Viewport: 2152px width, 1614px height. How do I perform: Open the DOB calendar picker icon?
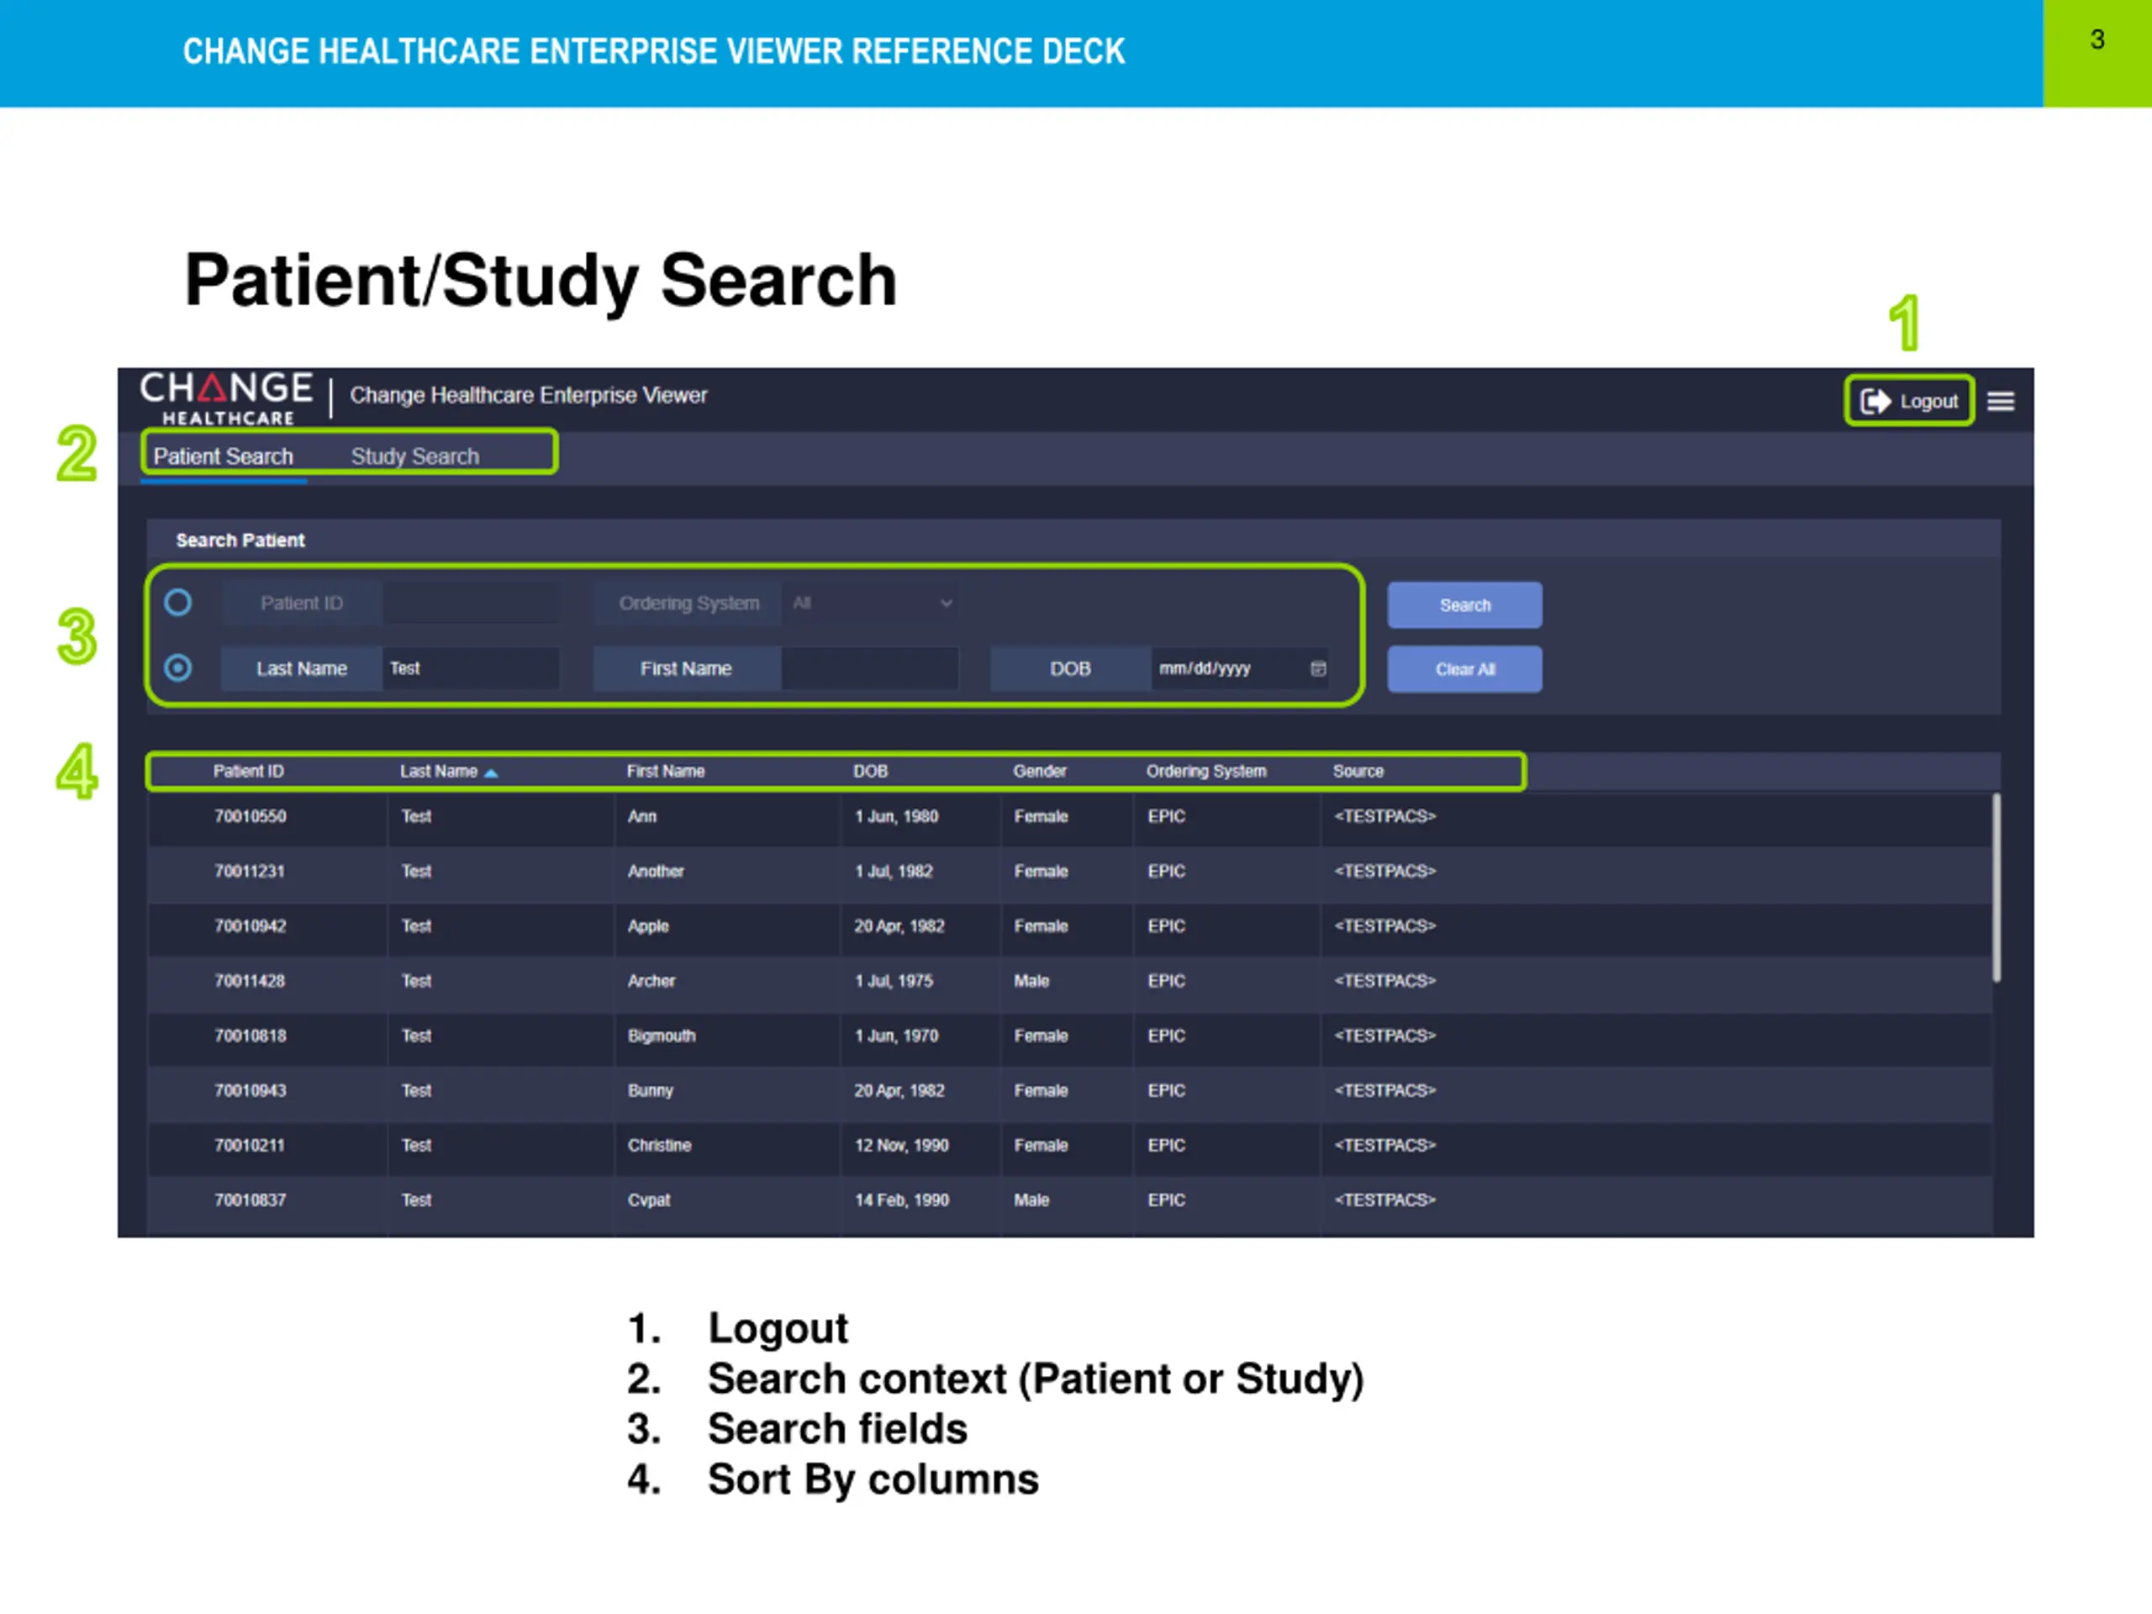click(1318, 668)
